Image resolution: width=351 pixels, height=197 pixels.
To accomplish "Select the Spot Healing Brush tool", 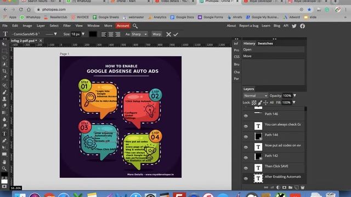I will (x=4, y=85).
